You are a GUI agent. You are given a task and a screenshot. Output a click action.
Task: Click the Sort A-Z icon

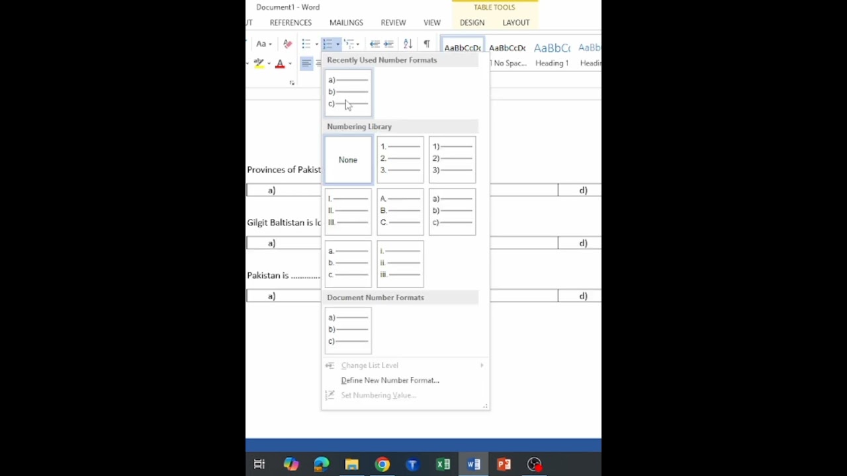pos(408,44)
